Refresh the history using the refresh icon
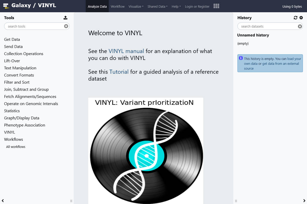The width and height of the screenshot is (307, 204). click(x=295, y=18)
